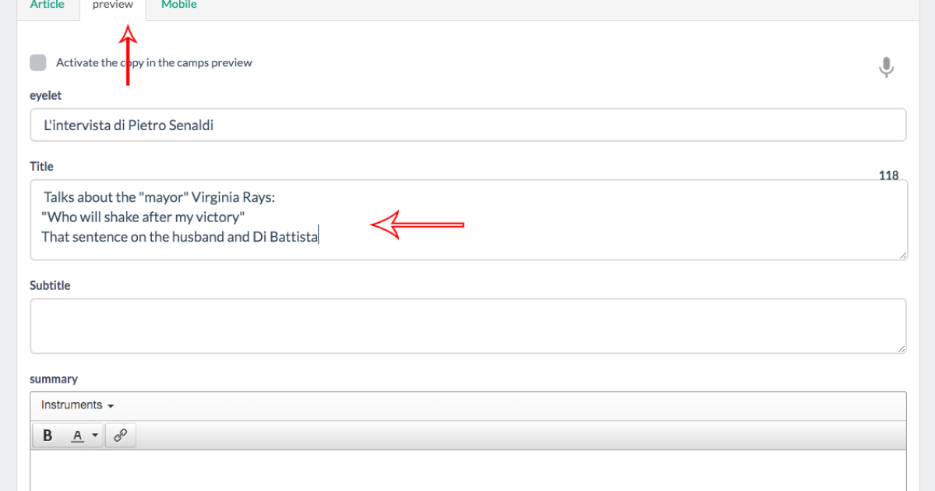This screenshot has height=491, width=935.
Task: Insert a hyperlink with the chain icon
Action: point(120,436)
